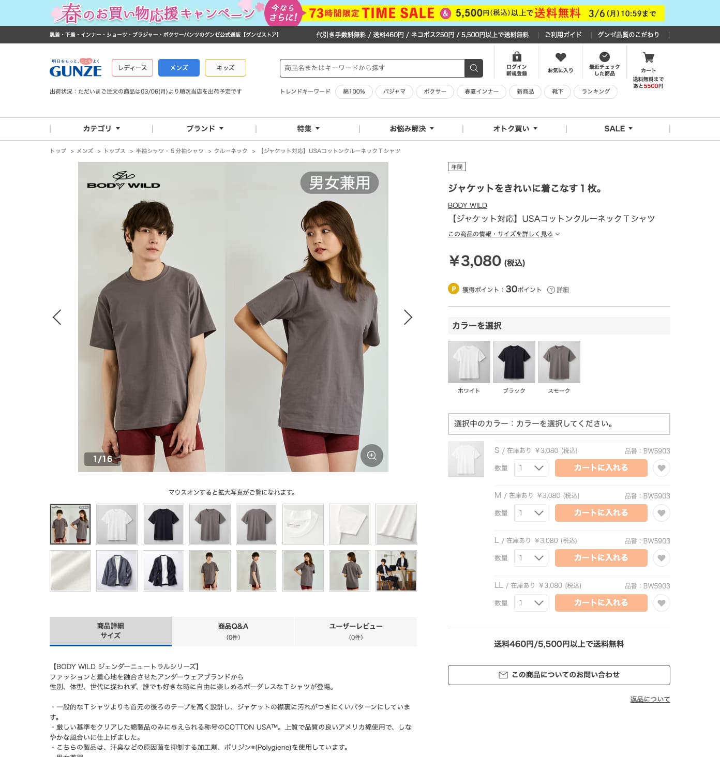Focus the product search field
720x757 pixels.
coord(372,68)
